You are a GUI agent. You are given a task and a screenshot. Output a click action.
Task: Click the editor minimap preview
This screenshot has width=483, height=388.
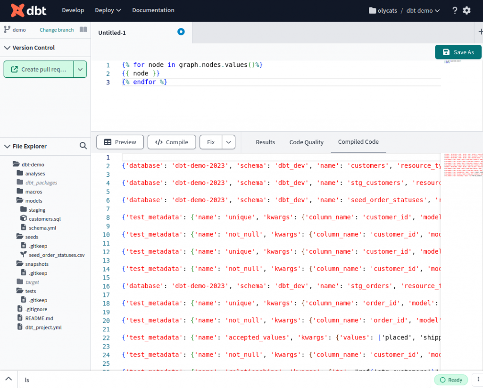tap(453, 62)
